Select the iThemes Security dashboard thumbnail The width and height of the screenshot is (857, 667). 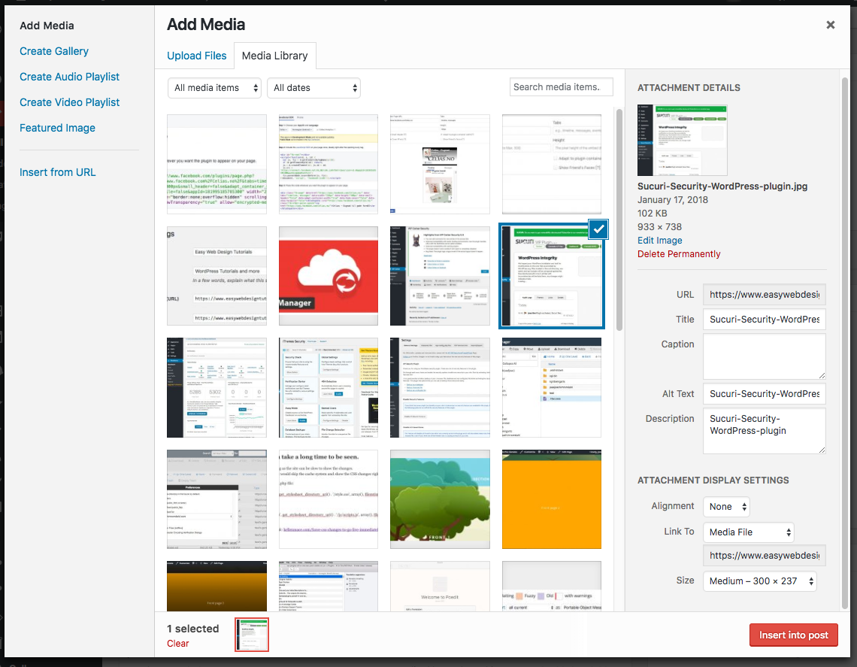(329, 387)
